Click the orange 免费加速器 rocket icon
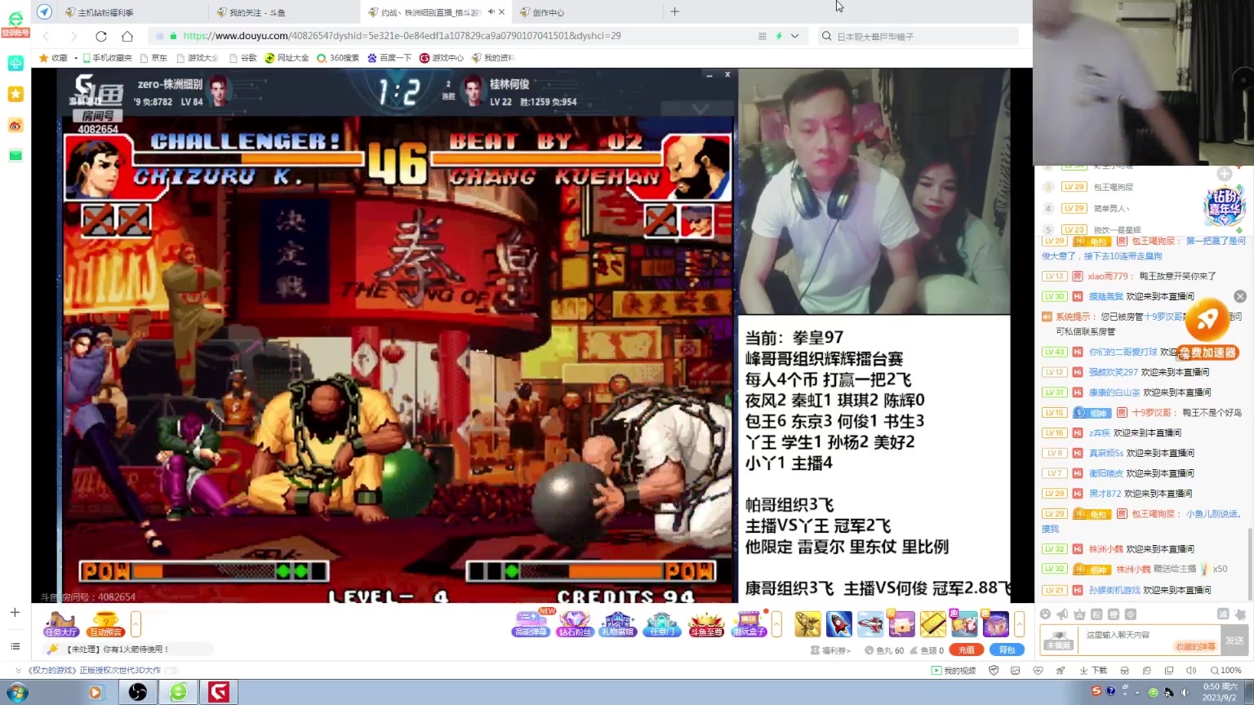The image size is (1254, 705). click(1208, 321)
